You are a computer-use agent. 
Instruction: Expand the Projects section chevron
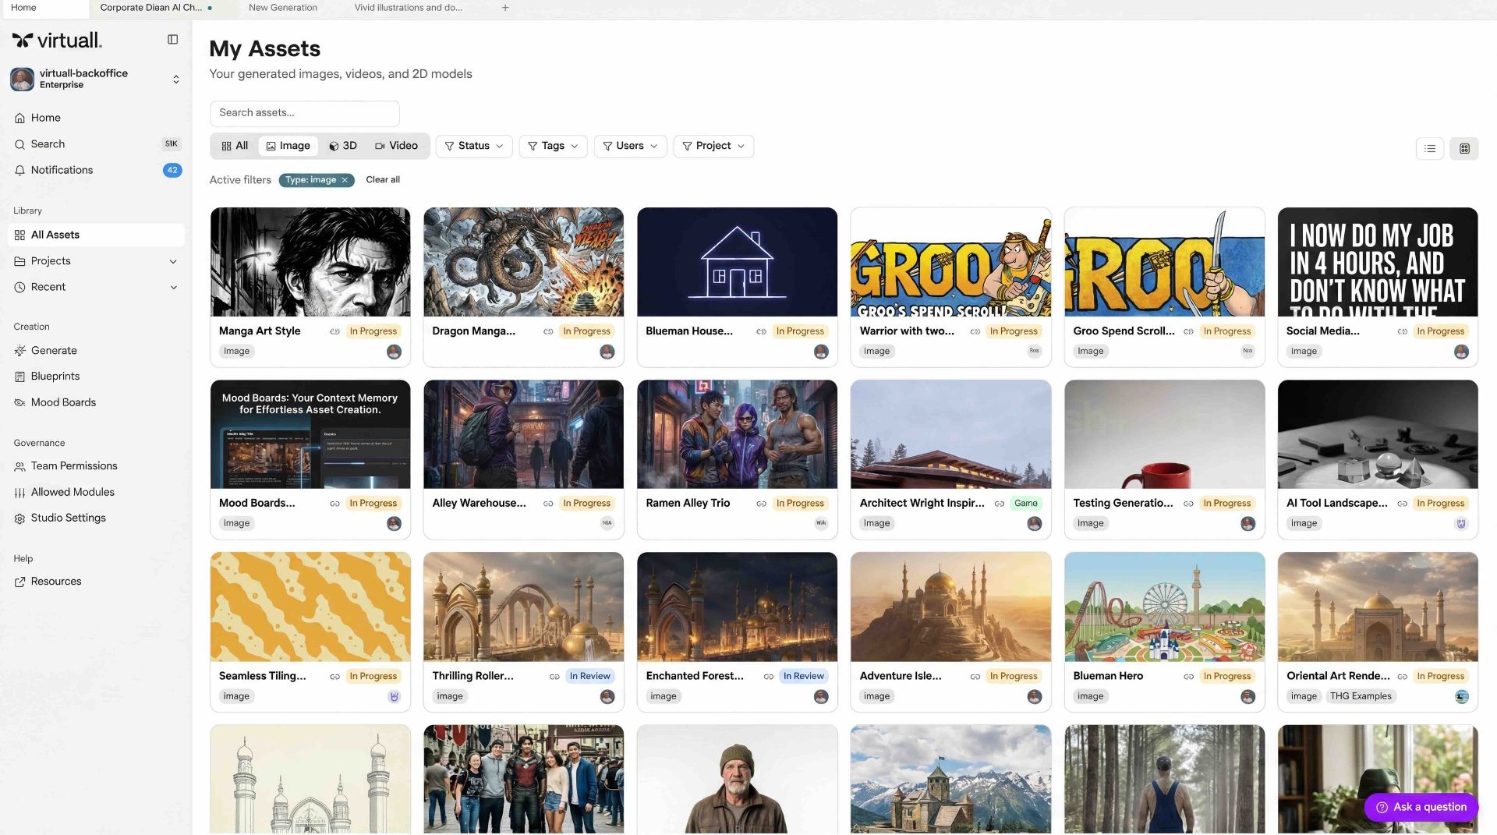coord(173,261)
